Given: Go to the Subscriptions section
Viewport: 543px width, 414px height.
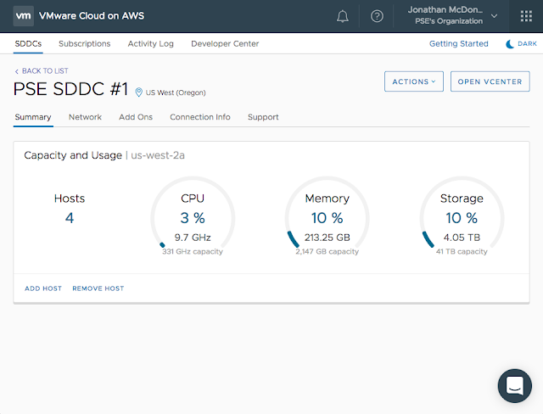Looking at the screenshot, I should point(85,43).
